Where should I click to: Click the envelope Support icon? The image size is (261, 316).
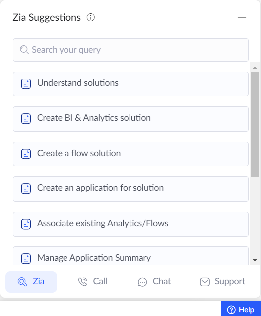(x=205, y=282)
